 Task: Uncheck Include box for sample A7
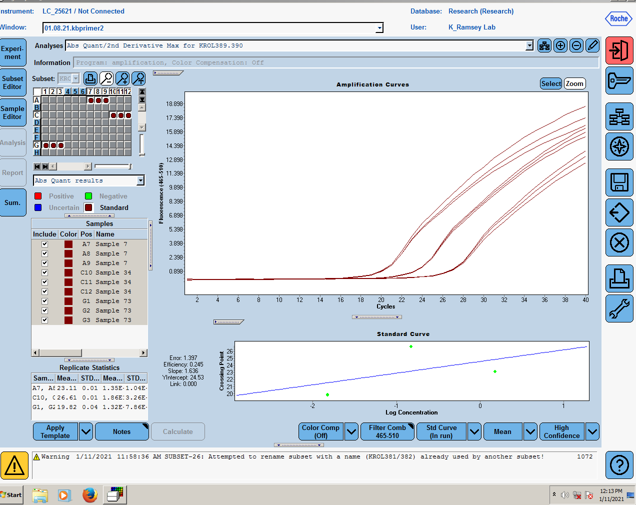coord(44,244)
